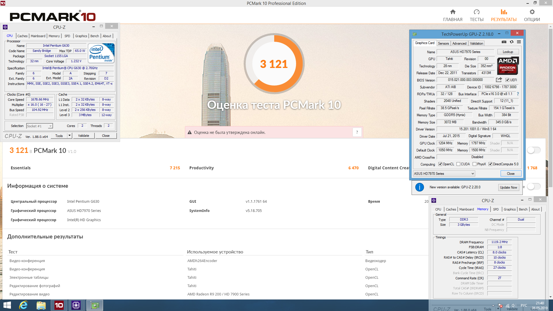Click the Intel Pentium logo in CPU-Z
553x311 pixels.
[101, 53]
